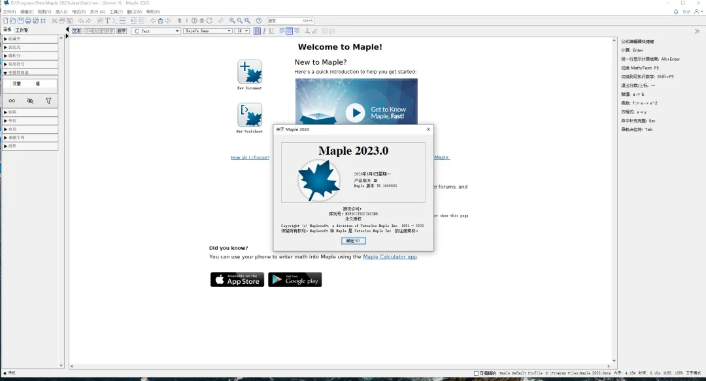Open the user account dropdown arrow

click(702, 12)
